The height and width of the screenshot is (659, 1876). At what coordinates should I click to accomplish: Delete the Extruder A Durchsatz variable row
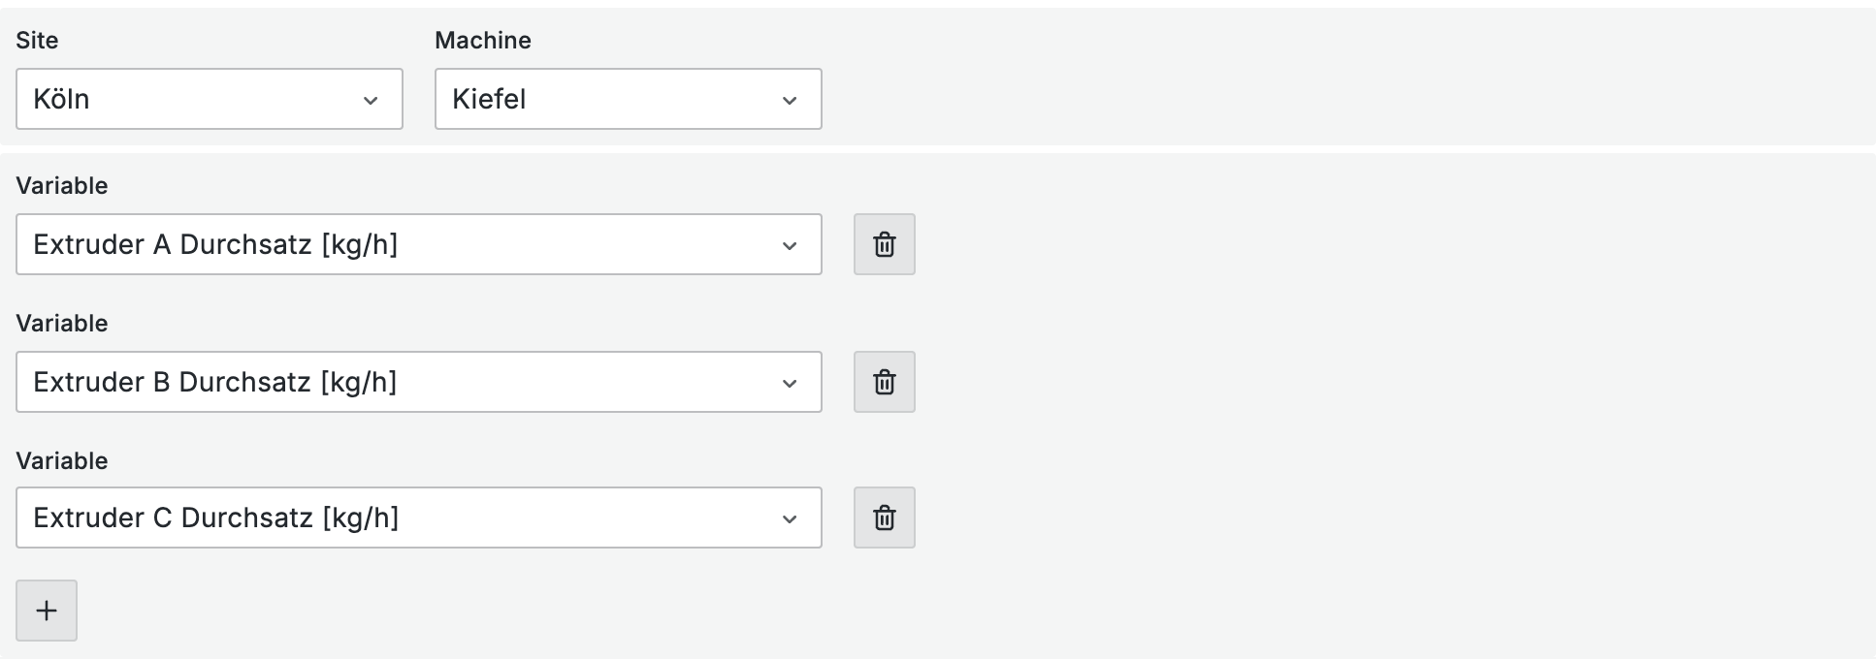click(x=884, y=244)
